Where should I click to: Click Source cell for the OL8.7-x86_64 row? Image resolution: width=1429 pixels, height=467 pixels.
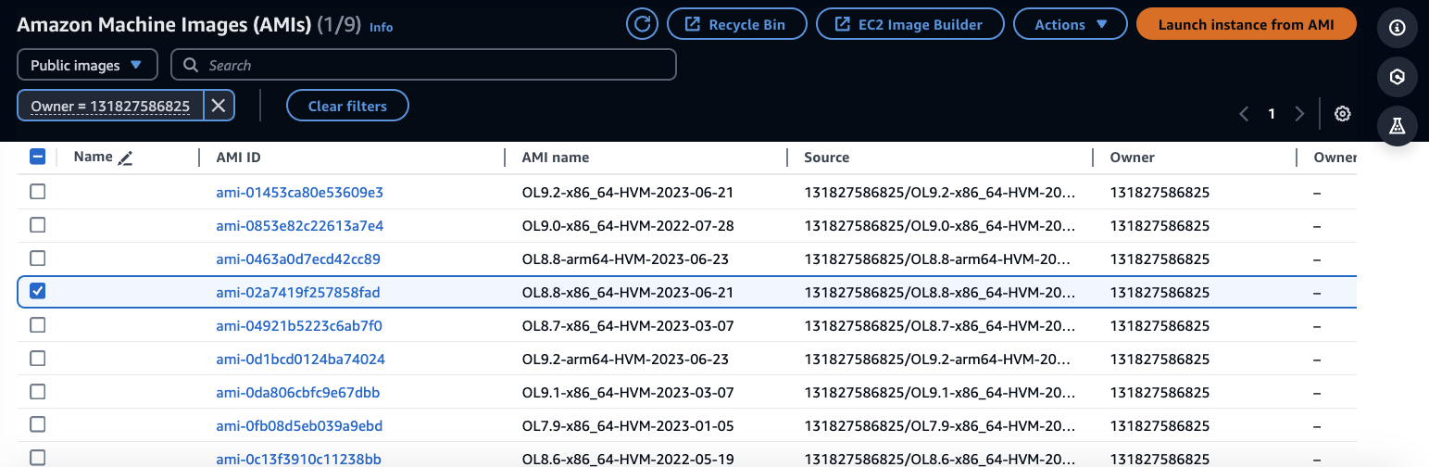click(x=940, y=326)
